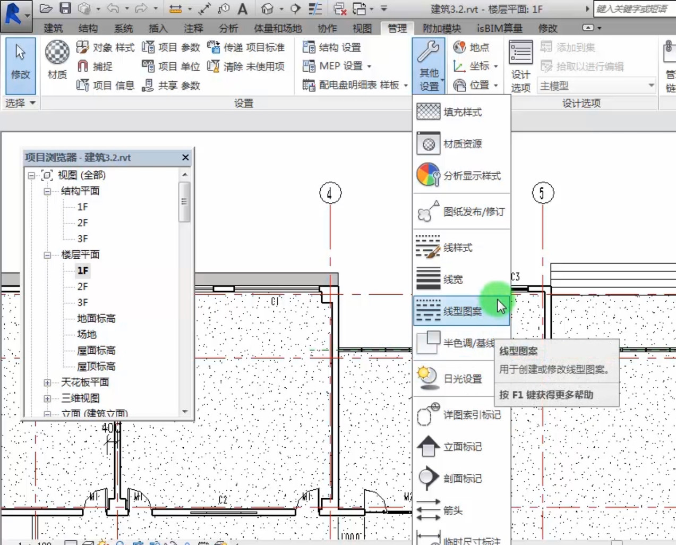This screenshot has width=676, height=545.
Task: Choose Sun Settings (日光设置) in menu
Action: pos(455,379)
